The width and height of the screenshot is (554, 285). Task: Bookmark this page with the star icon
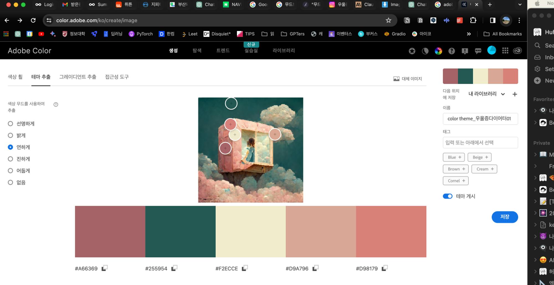(x=389, y=20)
